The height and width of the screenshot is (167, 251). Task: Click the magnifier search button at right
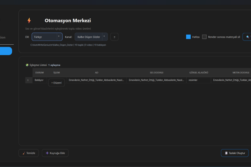247,37
